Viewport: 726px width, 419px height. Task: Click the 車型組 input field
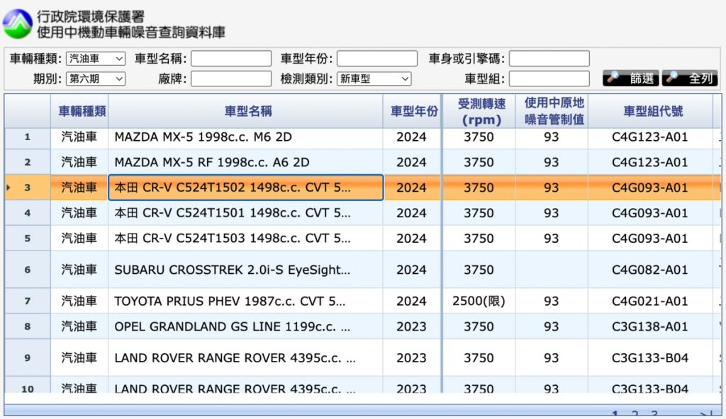[549, 79]
